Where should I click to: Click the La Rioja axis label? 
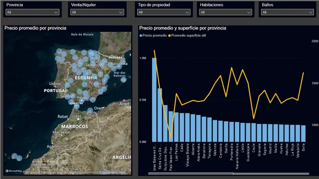(292, 149)
